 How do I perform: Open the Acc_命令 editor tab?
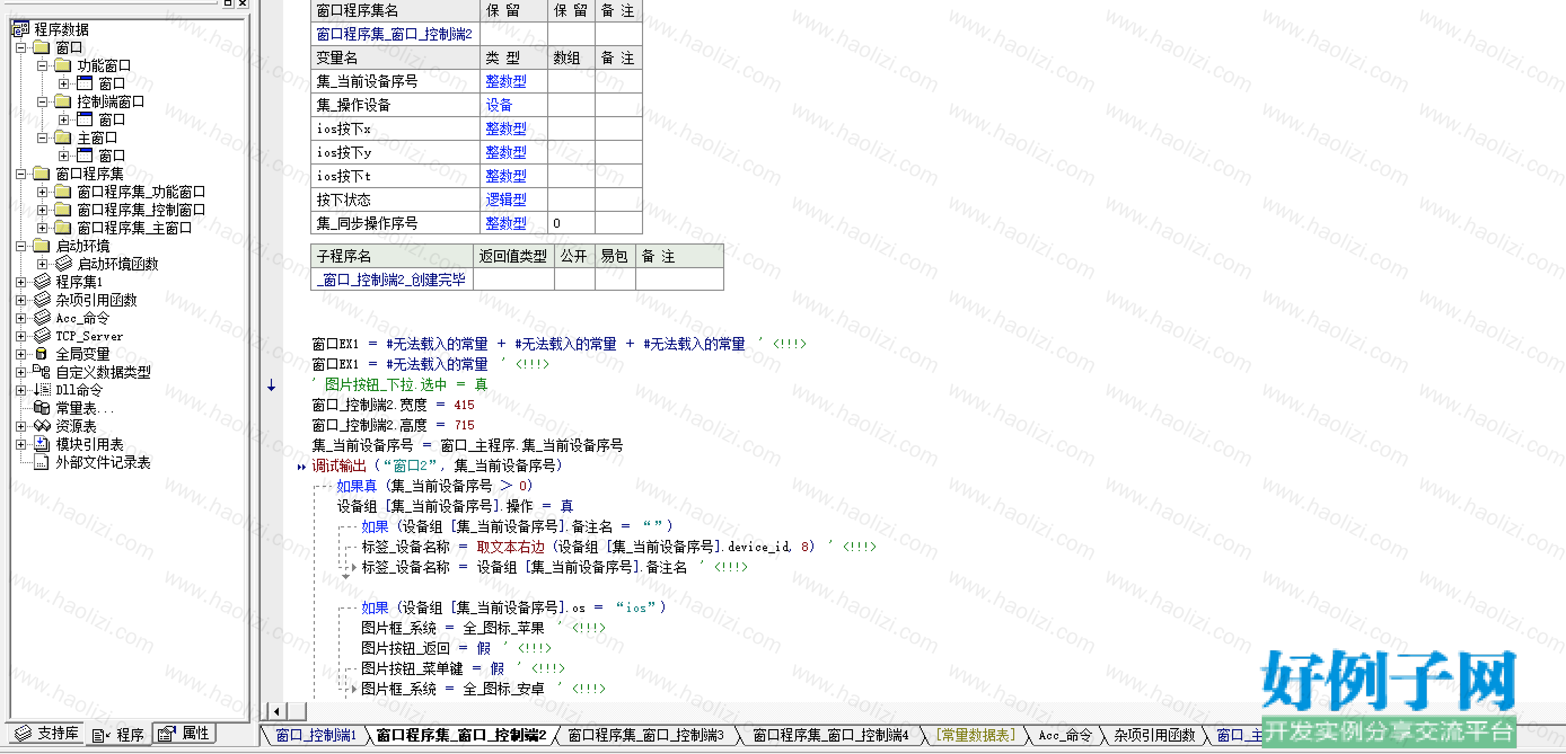1065,735
